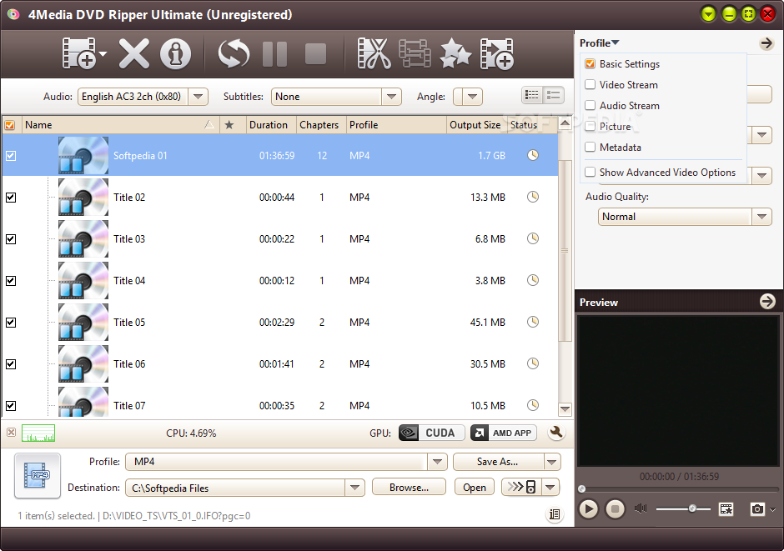Viewport: 784px width, 551px height.
Task: Click the preview clip marker icon
Action: coord(726,509)
